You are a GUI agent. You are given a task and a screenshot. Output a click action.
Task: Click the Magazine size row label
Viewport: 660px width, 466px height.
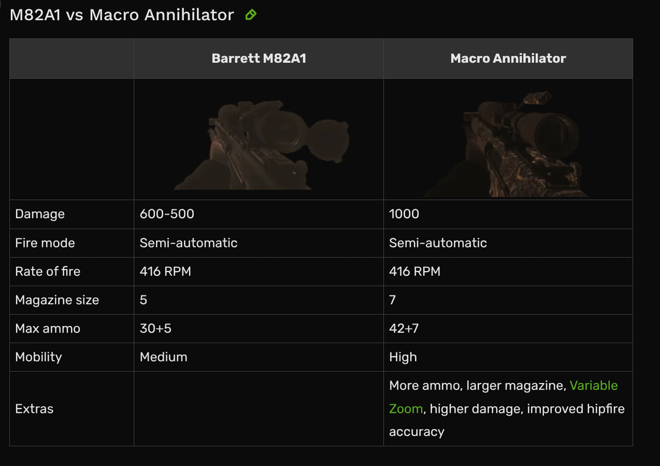click(x=57, y=300)
